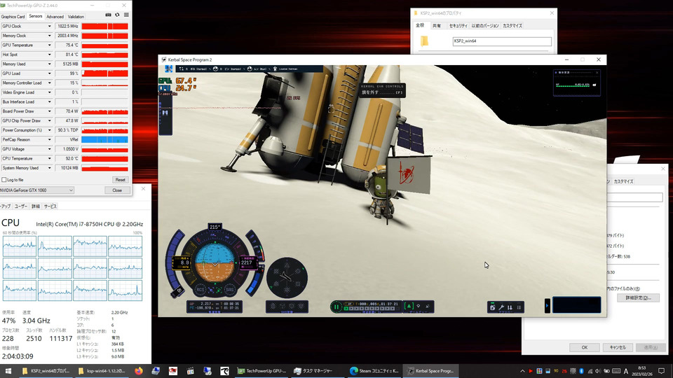The image size is (673, 378).
Task: Click the Close button in GPU-Z
Action: [x=117, y=190]
